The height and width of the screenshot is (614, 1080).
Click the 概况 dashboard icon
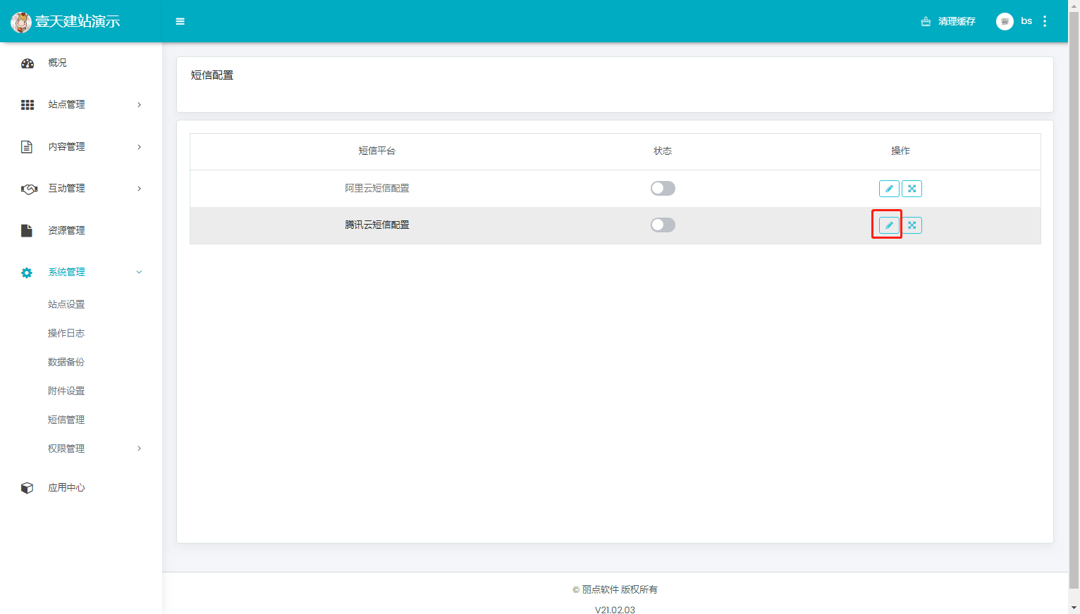27,63
